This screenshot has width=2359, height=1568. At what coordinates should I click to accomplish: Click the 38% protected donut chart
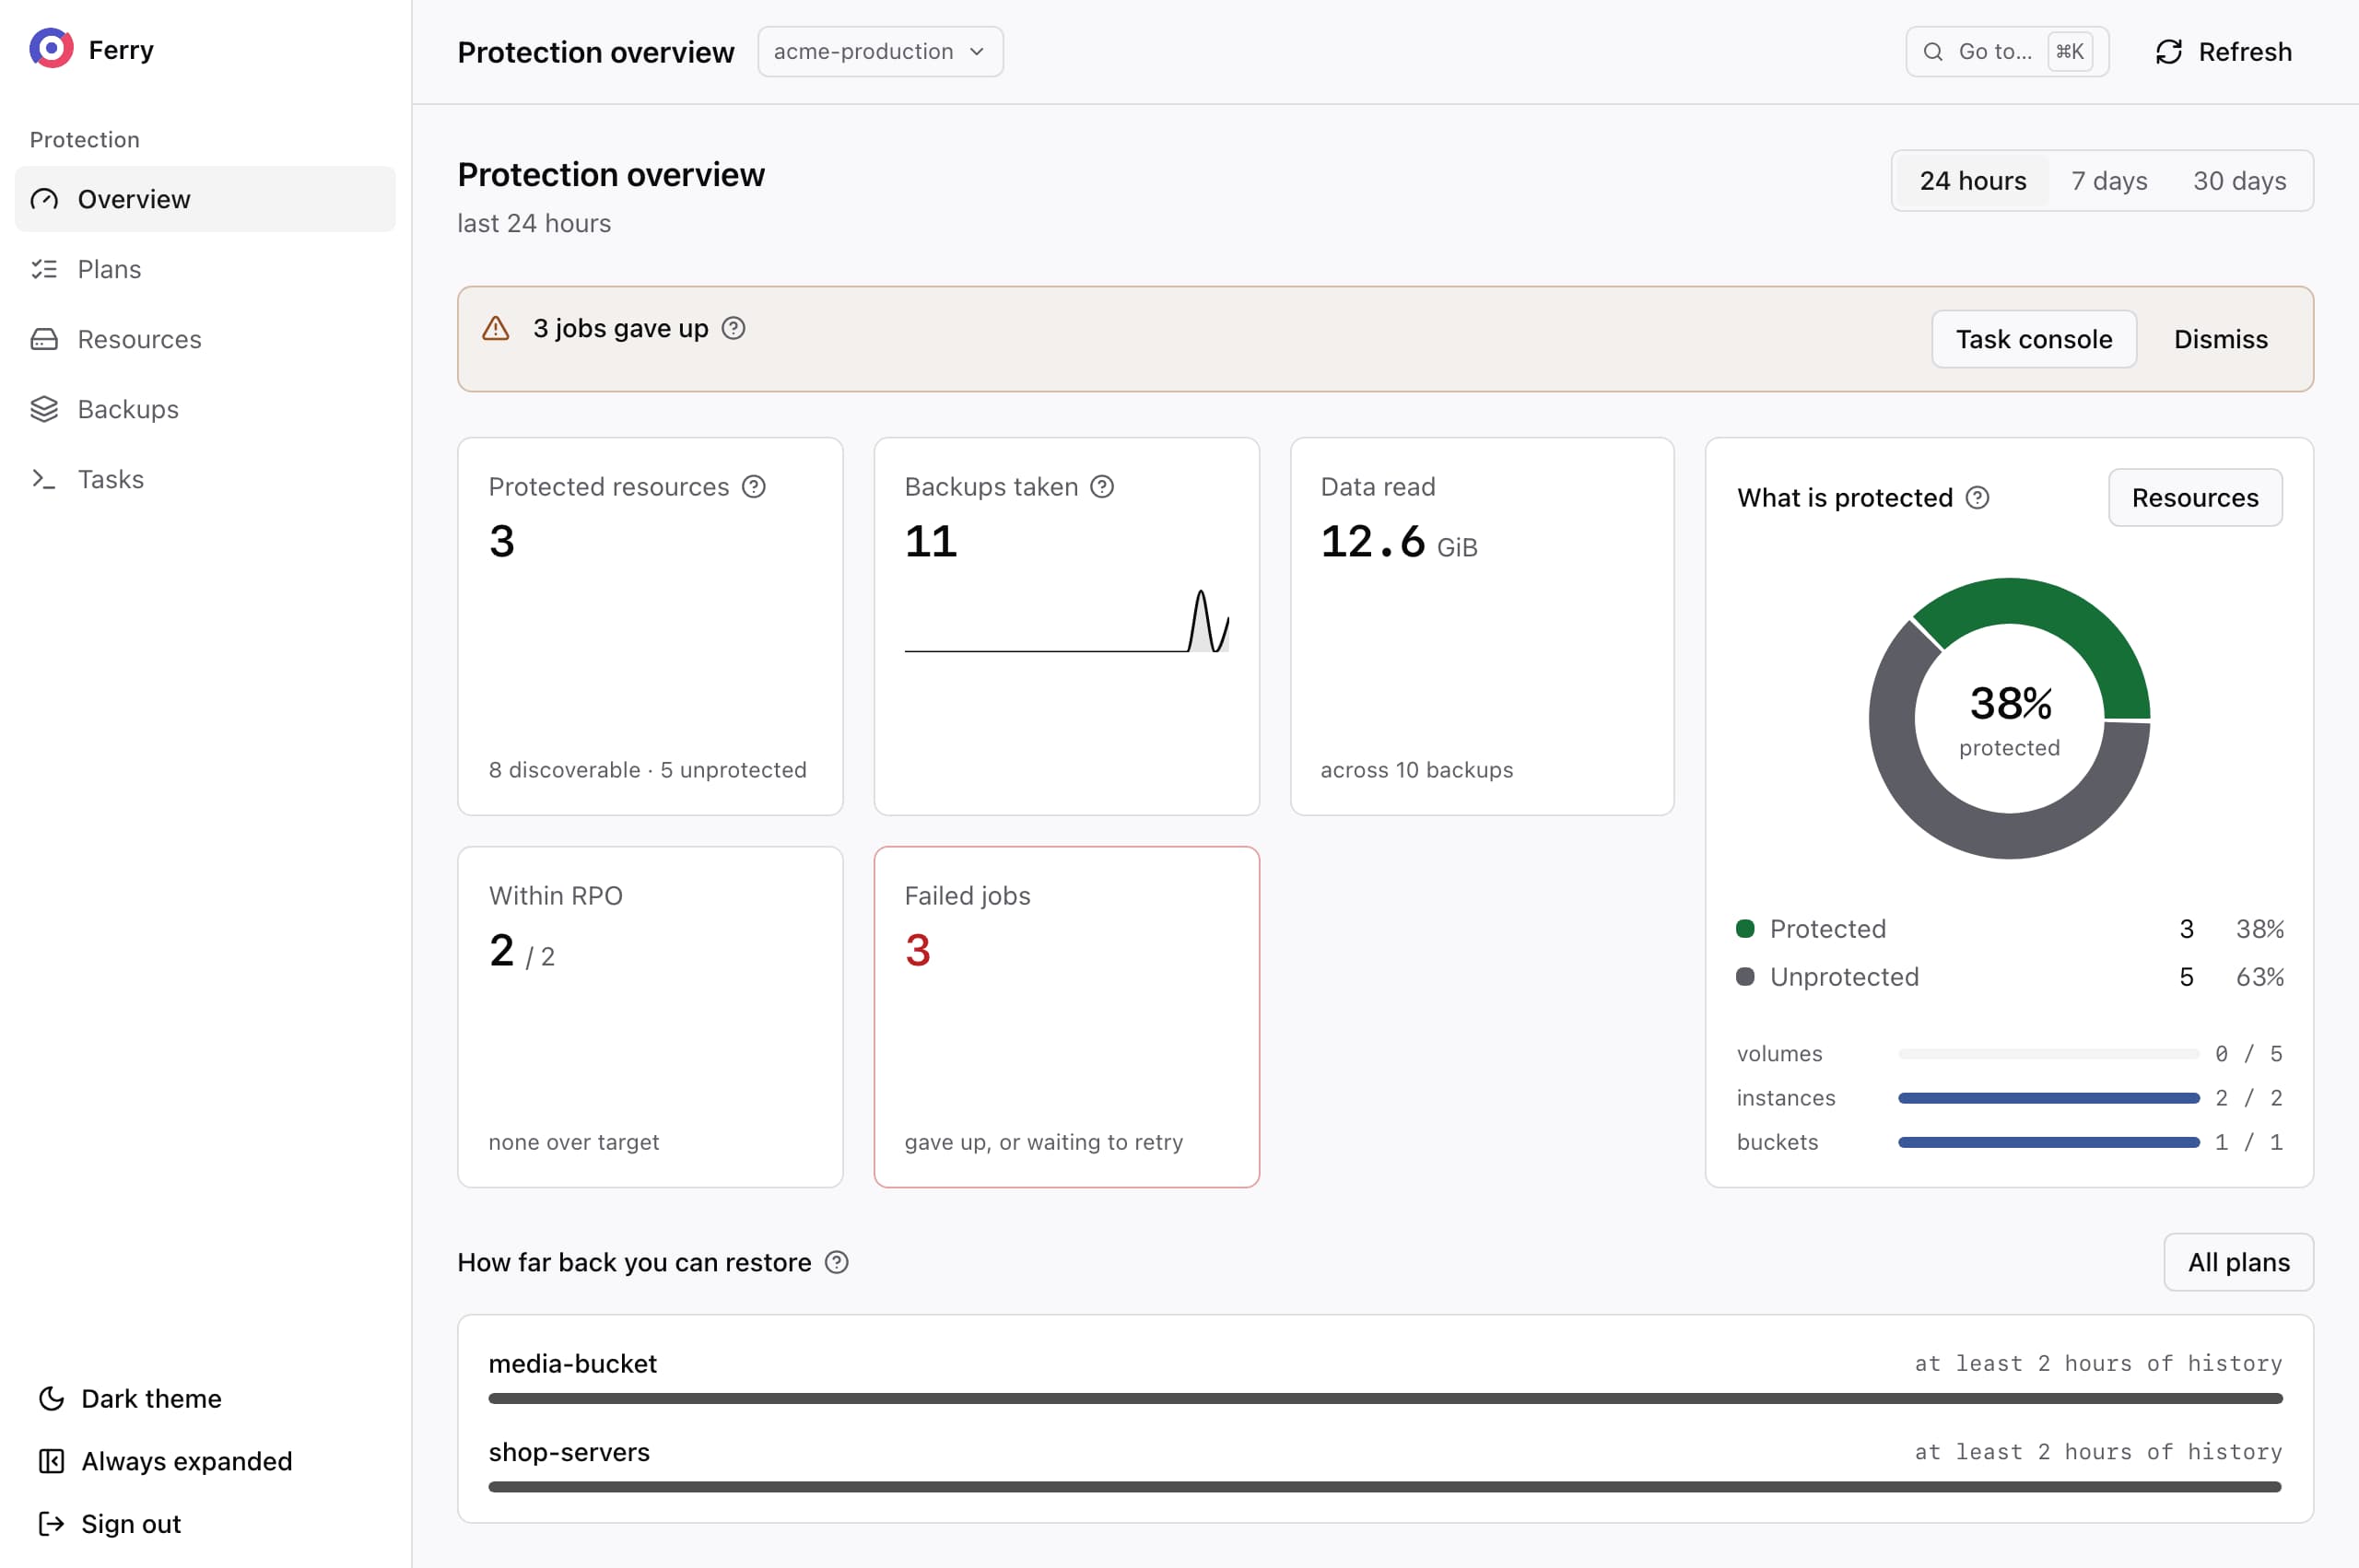[2009, 718]
